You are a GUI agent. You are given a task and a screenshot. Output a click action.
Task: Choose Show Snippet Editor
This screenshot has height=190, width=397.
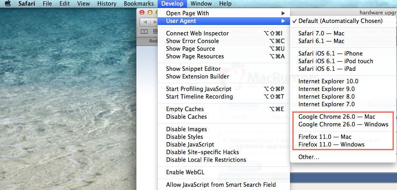click(224, 69)
